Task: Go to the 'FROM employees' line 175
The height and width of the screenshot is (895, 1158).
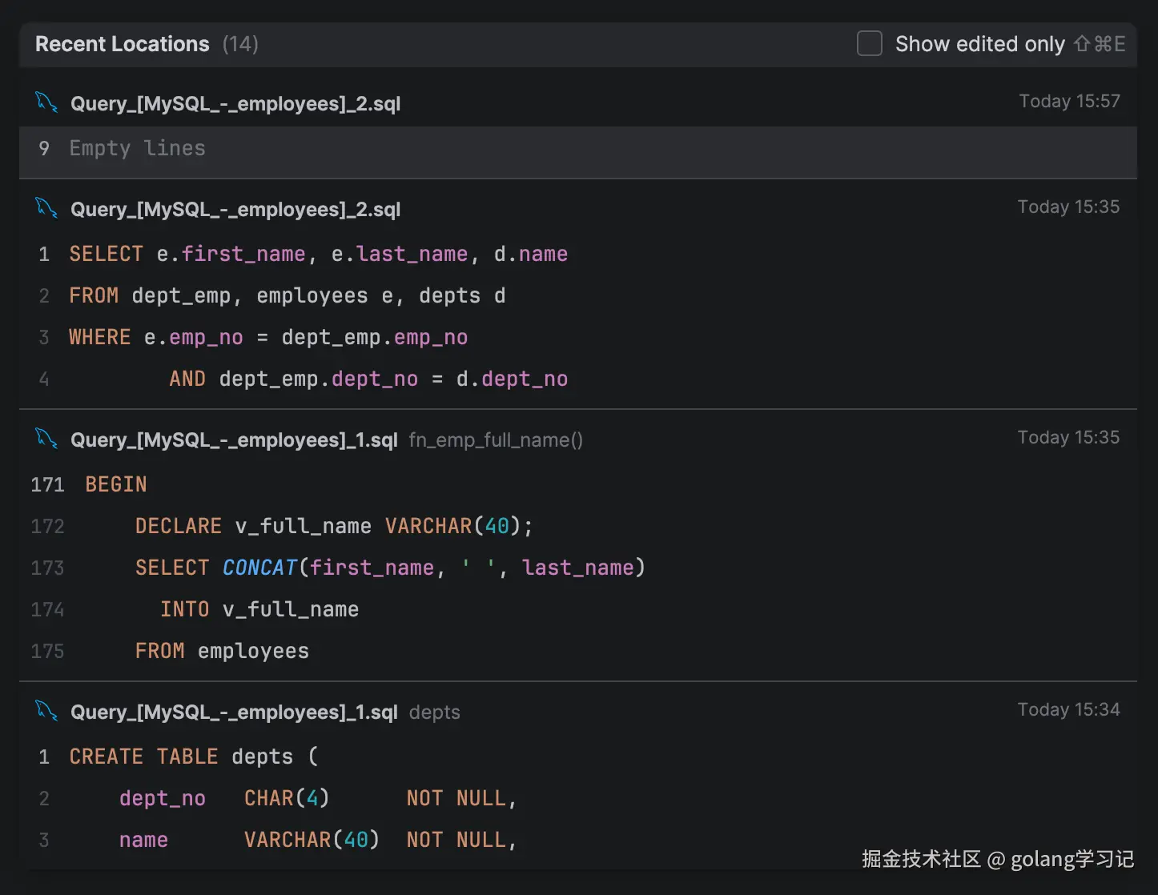Action: (x=222, y=652)
